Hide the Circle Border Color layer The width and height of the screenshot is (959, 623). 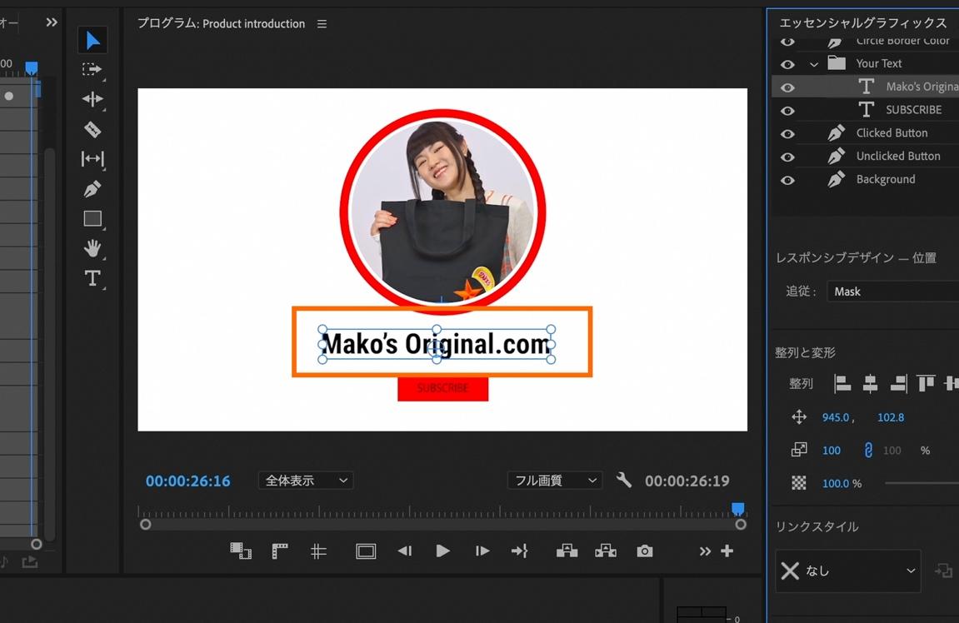(x=787, y=42)
